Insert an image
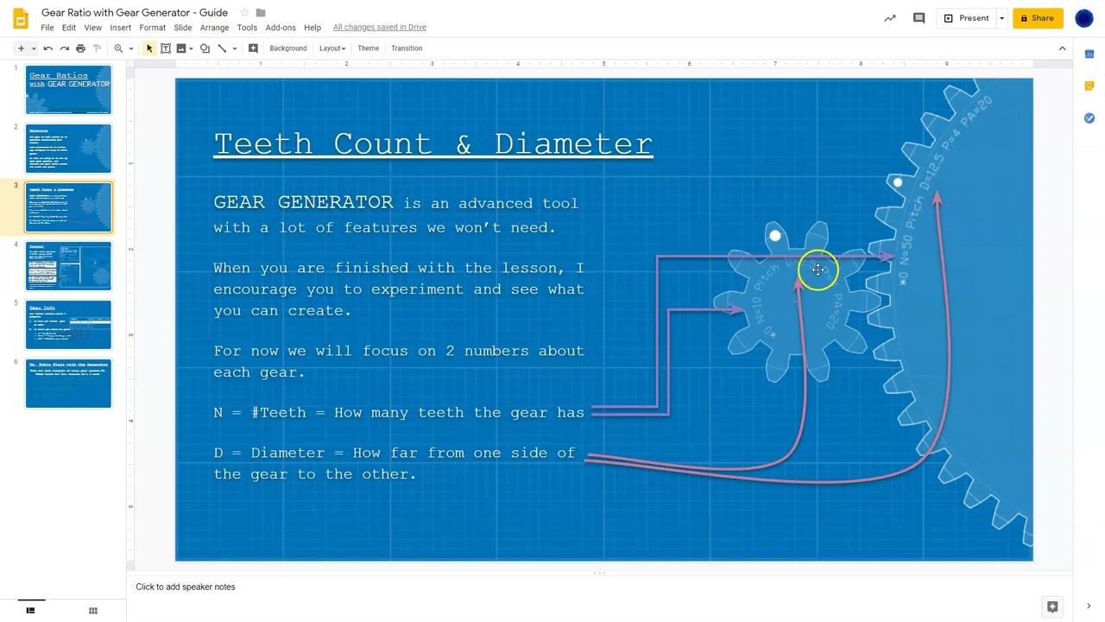 pos(180,48)
